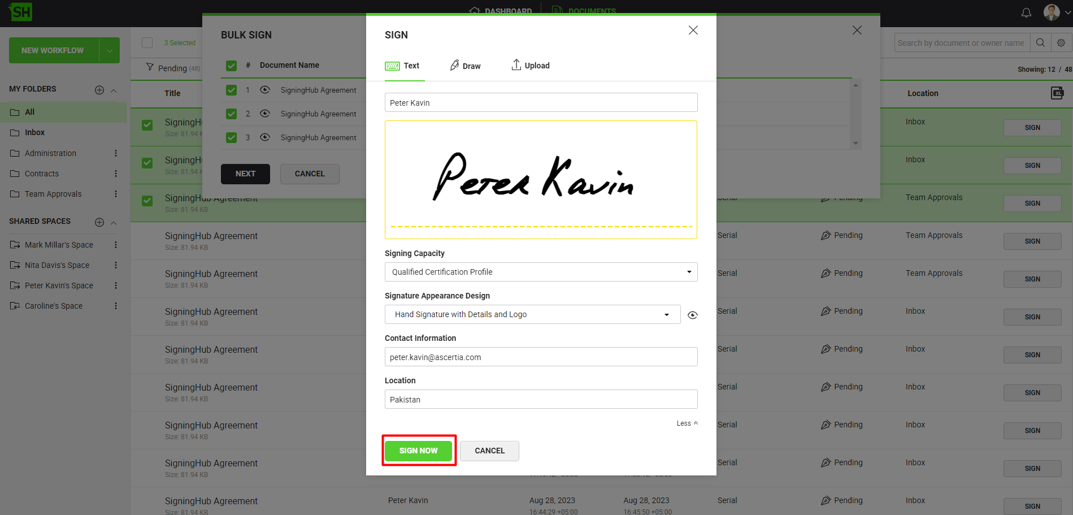The height and width of the screenshot is (515, 1073).
Task: Add a new folder in My Folders
Action: pos(99,90)
